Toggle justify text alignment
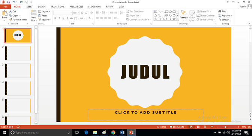Screen dimensions: 252x136 click(x=109, y=18)
